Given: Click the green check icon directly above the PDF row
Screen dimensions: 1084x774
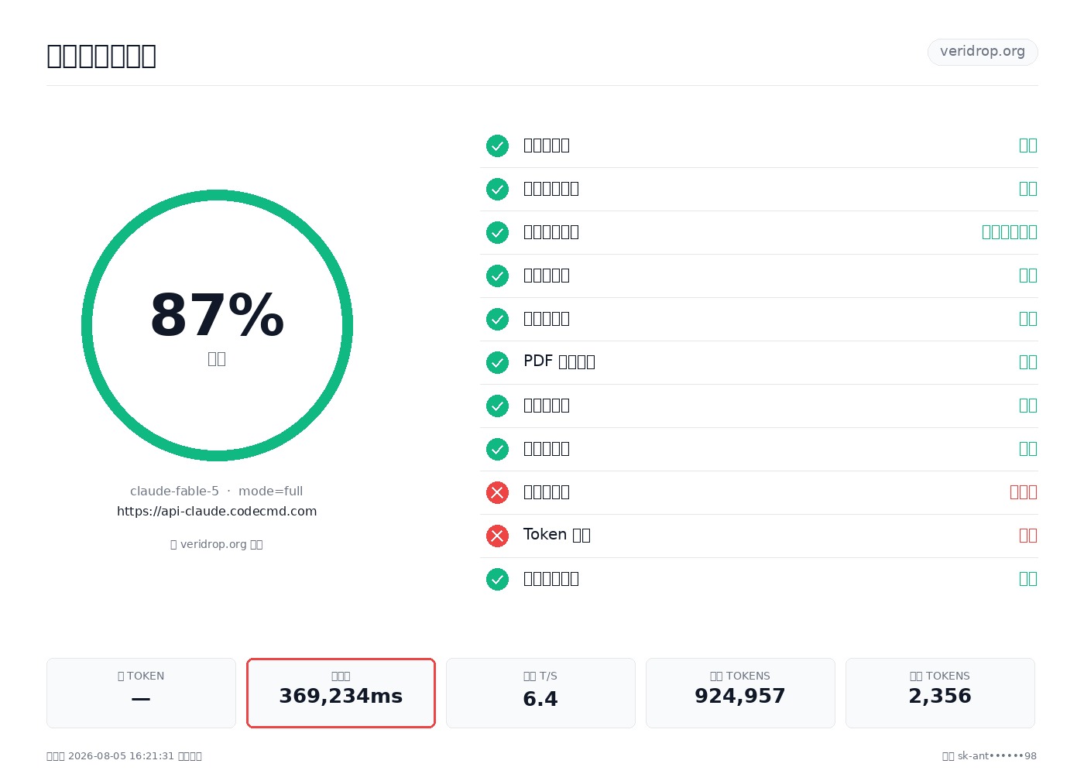Looking at the screenshot, I should coord(497,319).
